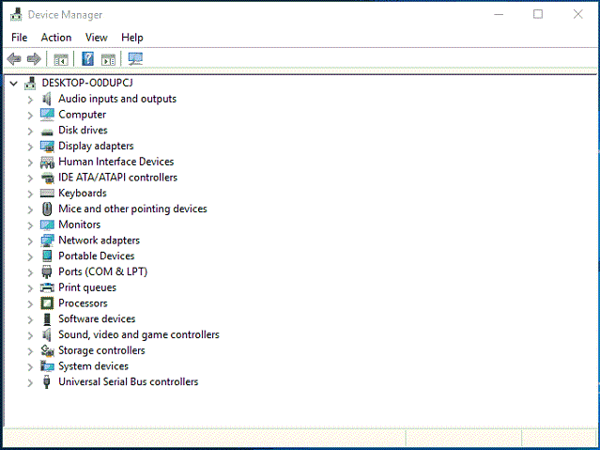
Task: Click the Processors chip icon
Action: click(47, 303)
